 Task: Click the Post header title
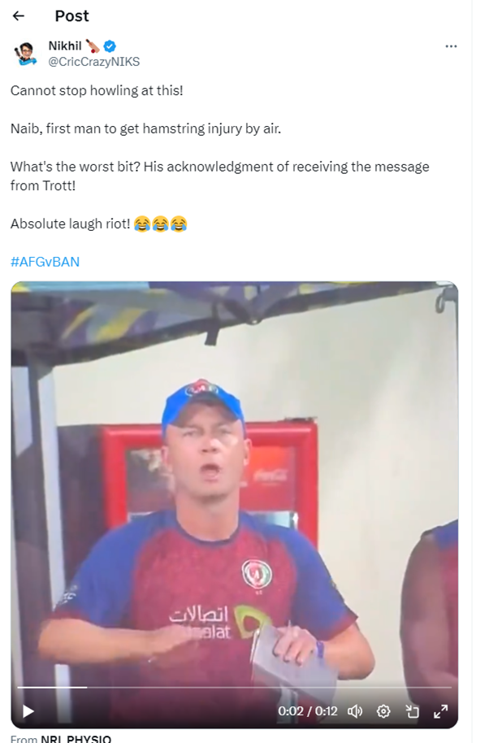(x=72, y=16)
